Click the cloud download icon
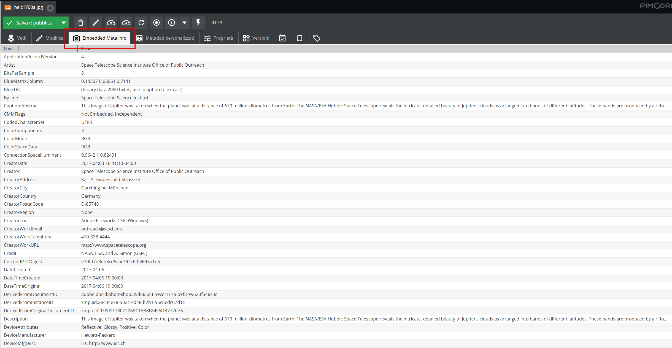 126,23
